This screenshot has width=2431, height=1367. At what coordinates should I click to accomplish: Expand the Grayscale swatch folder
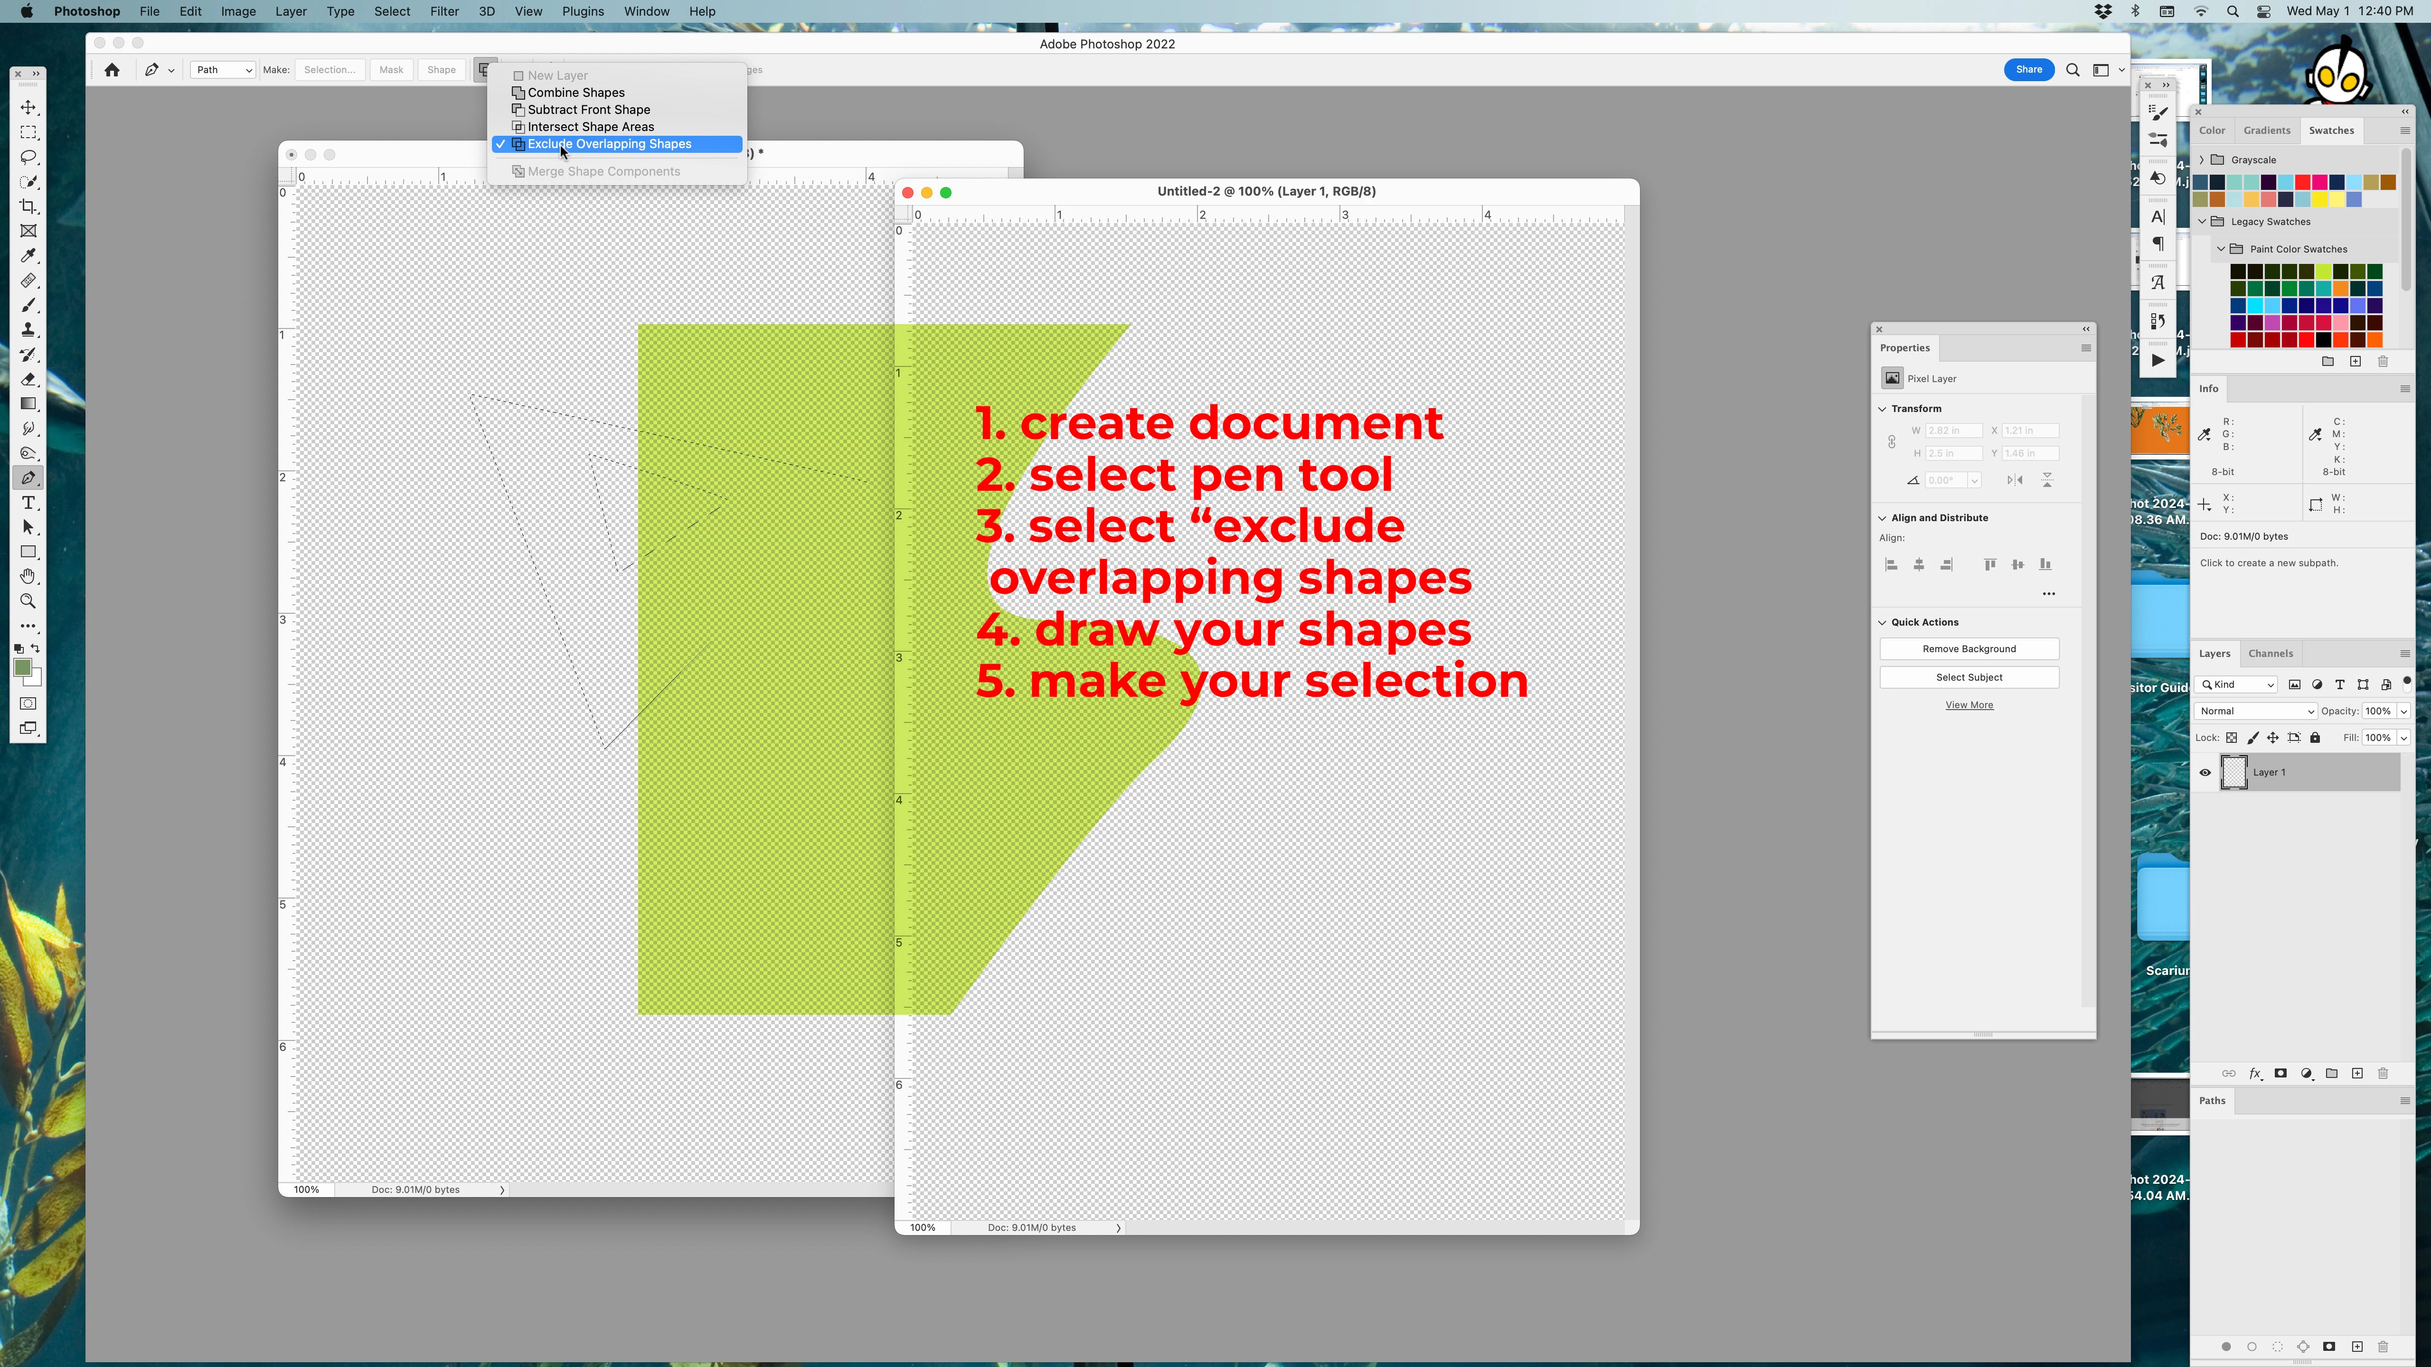click(x=2202, y=159)
